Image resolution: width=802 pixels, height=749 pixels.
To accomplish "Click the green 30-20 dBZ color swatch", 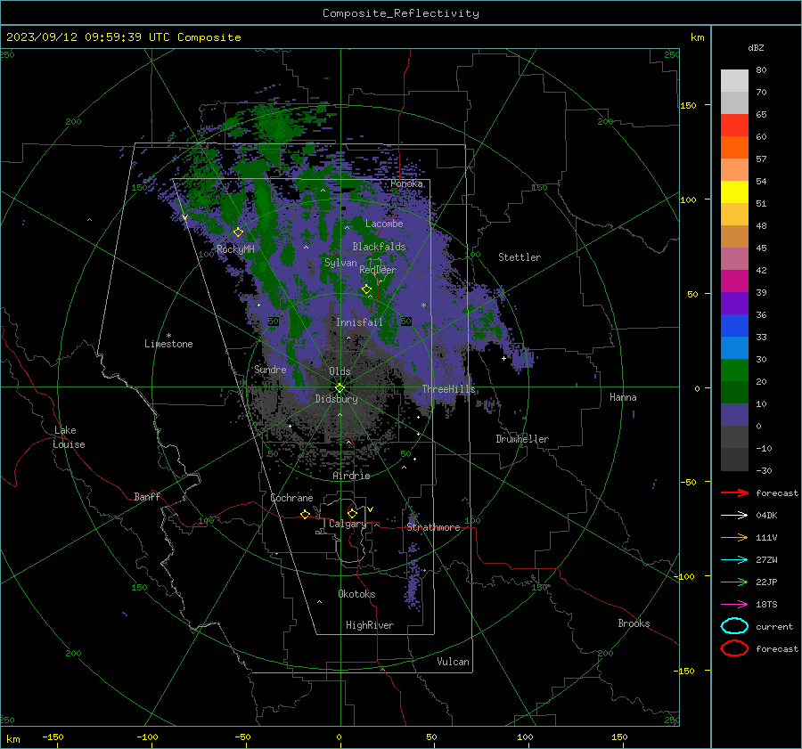I will pyautogui.click(x=734, y=370).
